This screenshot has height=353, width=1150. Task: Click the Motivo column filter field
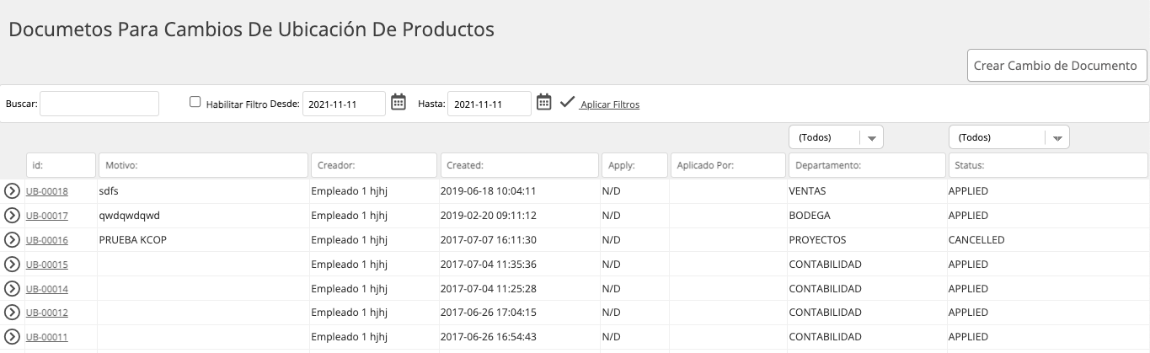coord(203,165)
